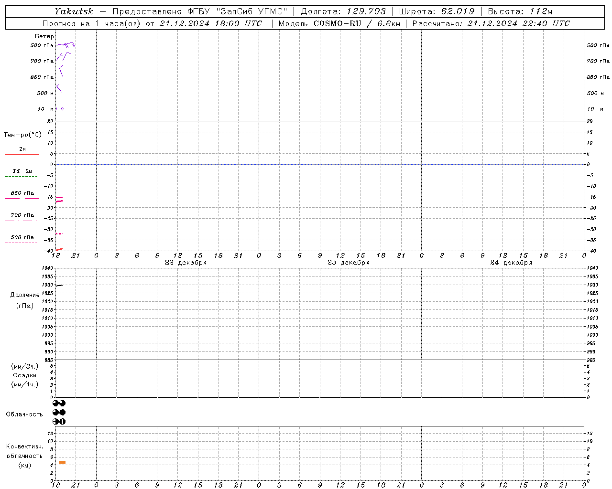Click the '(км)' unit label
The image size is (612, 489).
pyautogui.click(x=24, y=465)
